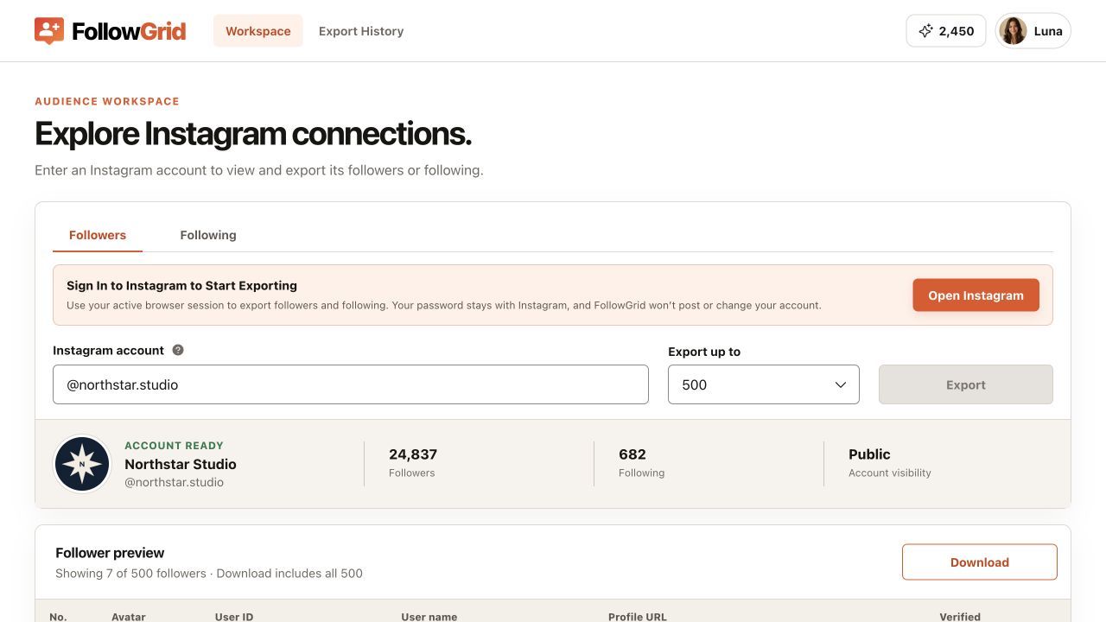Click the greyed-out Export button

pyautogui.click(x=966, y=384)
